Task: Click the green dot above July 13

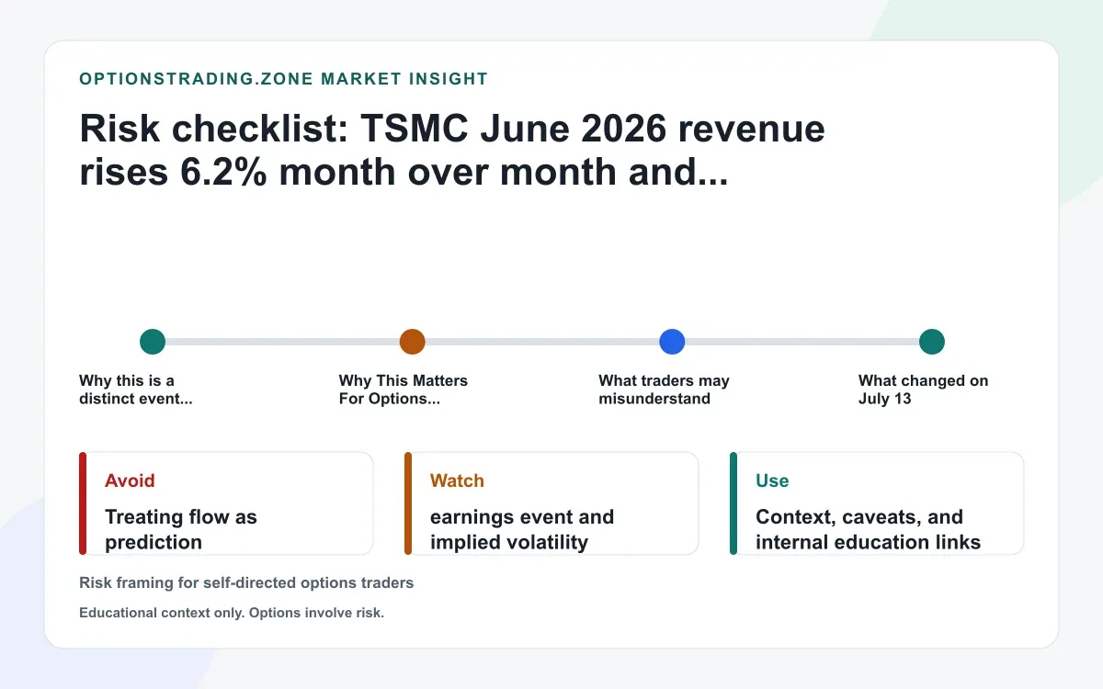Action: pyautogui.click(x=932, y=342)
